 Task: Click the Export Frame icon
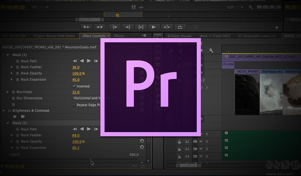180,27
